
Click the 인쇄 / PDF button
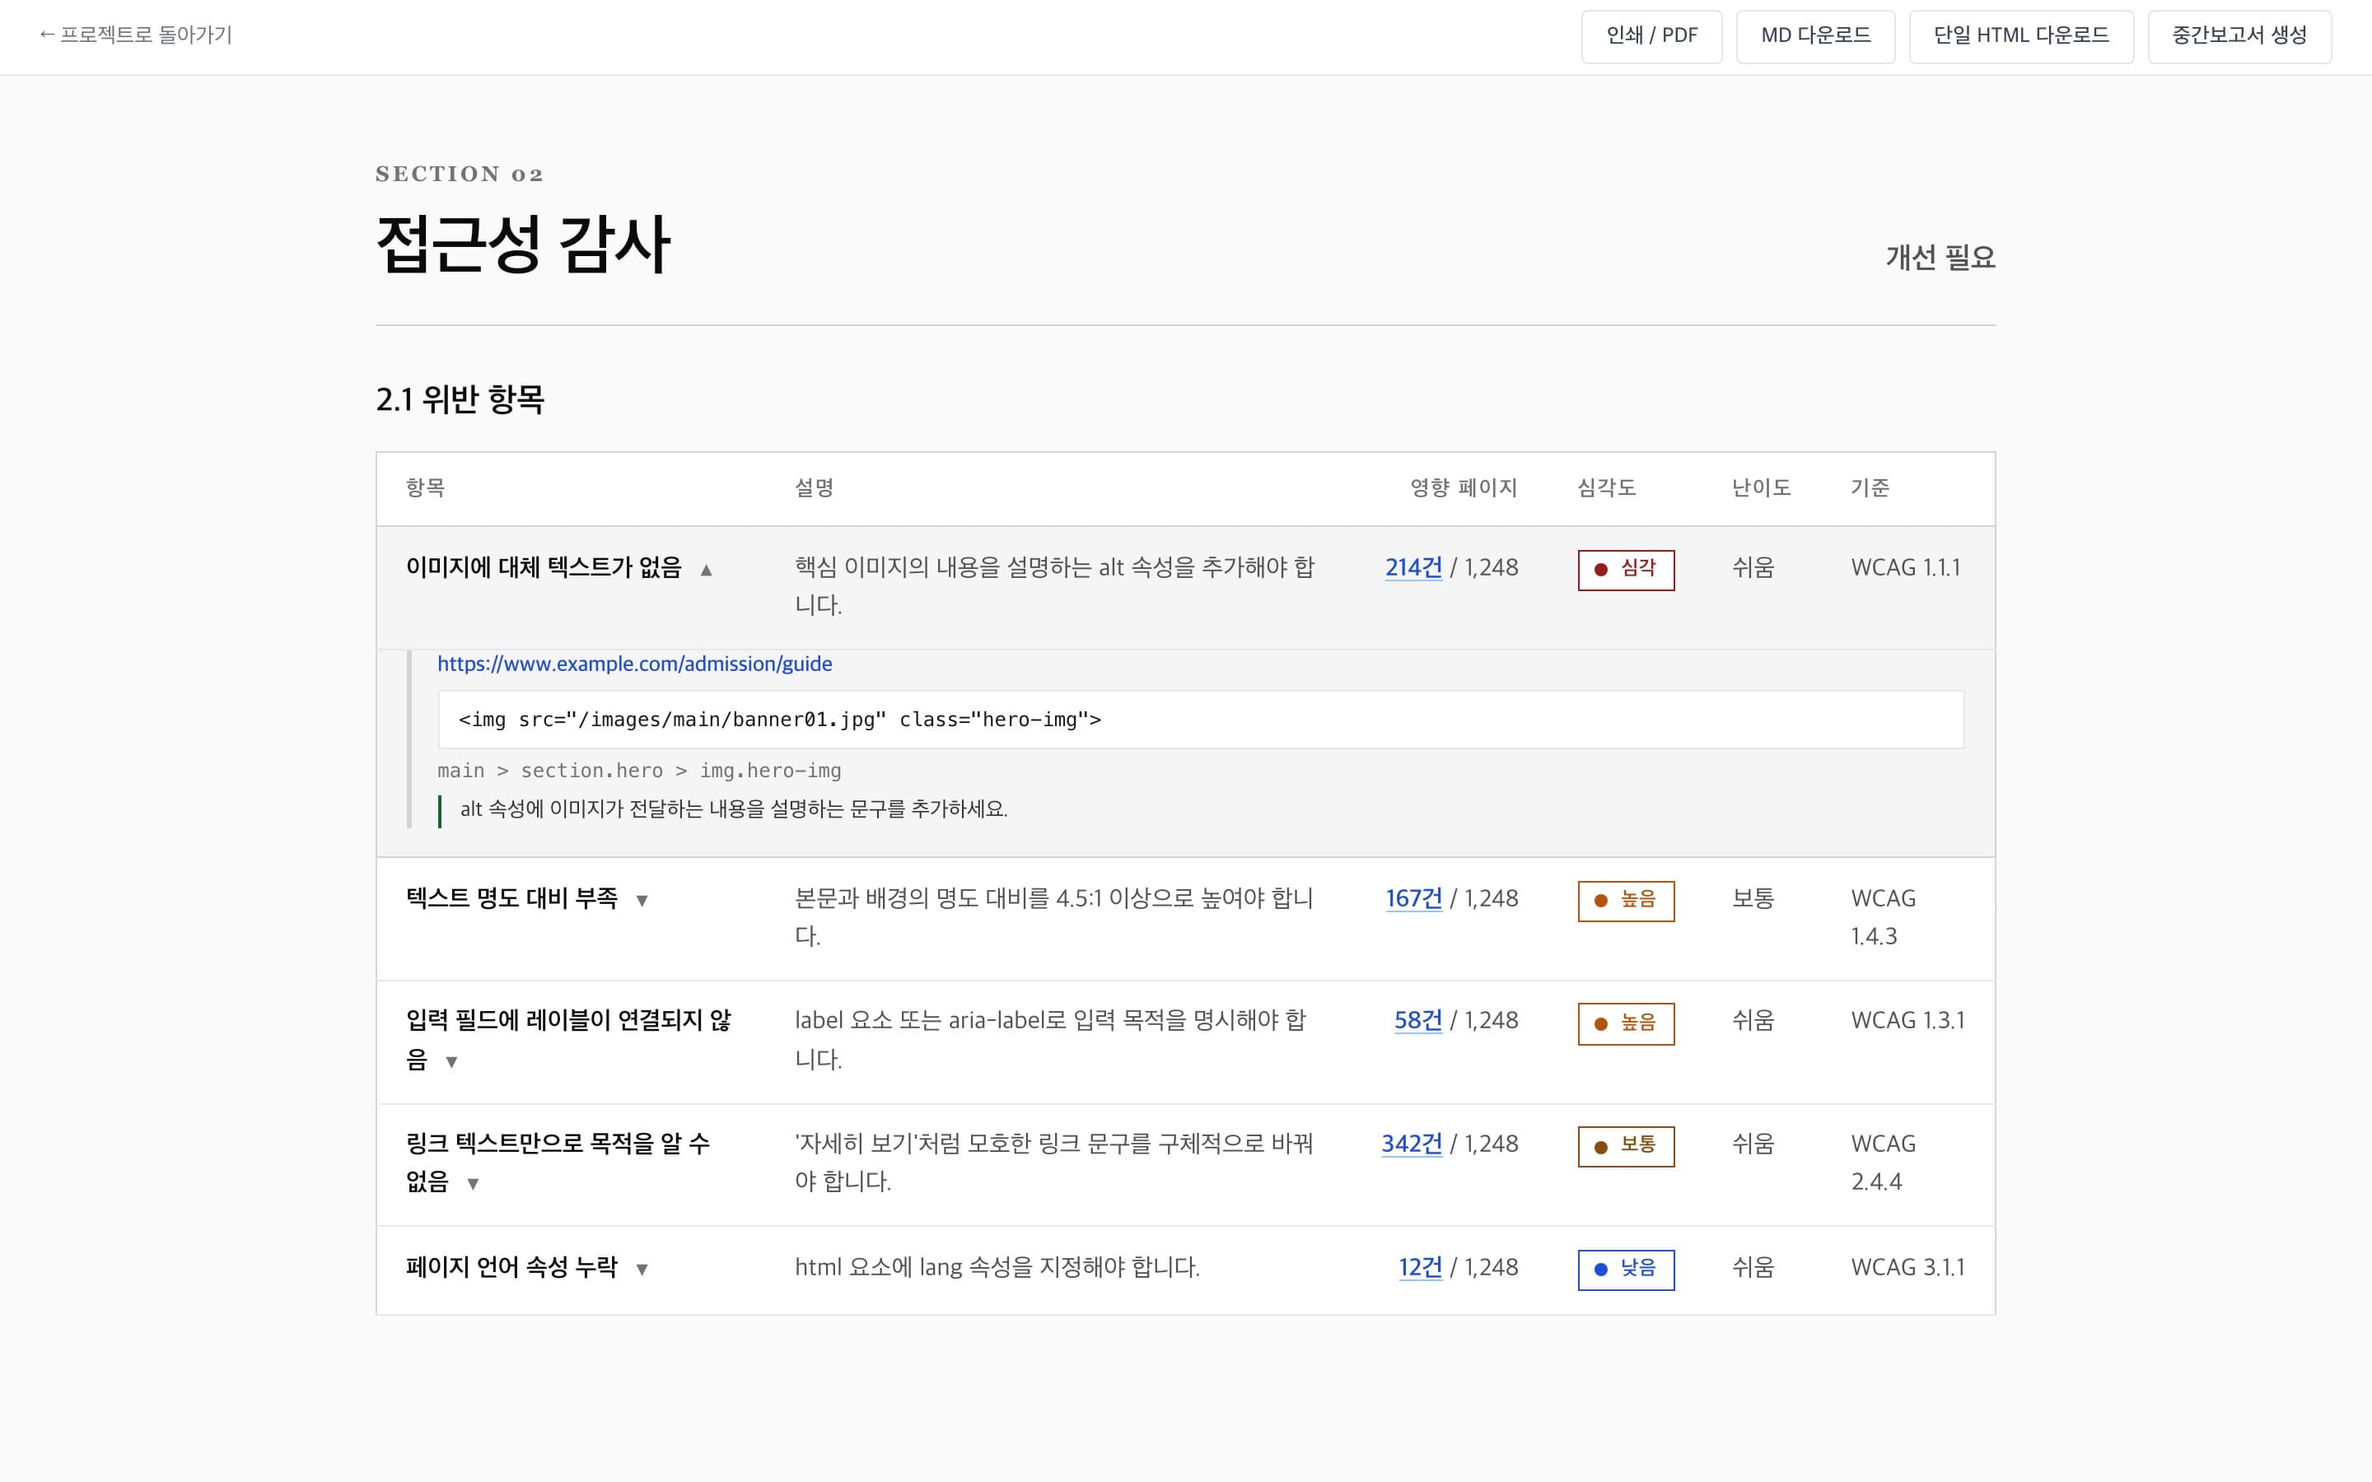click(1651, 36)
